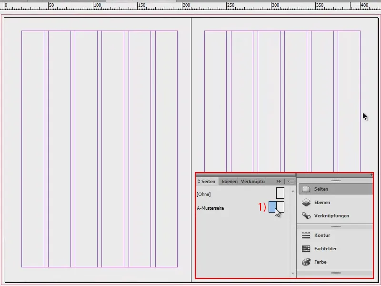Click the right page thumbnail of A-Musterseite
This screenshot has height=286, width=381.
280,208
